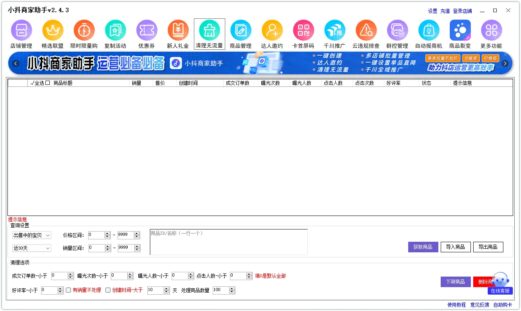The width and height of the screenshot is (521, 311).
Task: Select the 优惠券 coupon icon
Action: tap(147, 31)
